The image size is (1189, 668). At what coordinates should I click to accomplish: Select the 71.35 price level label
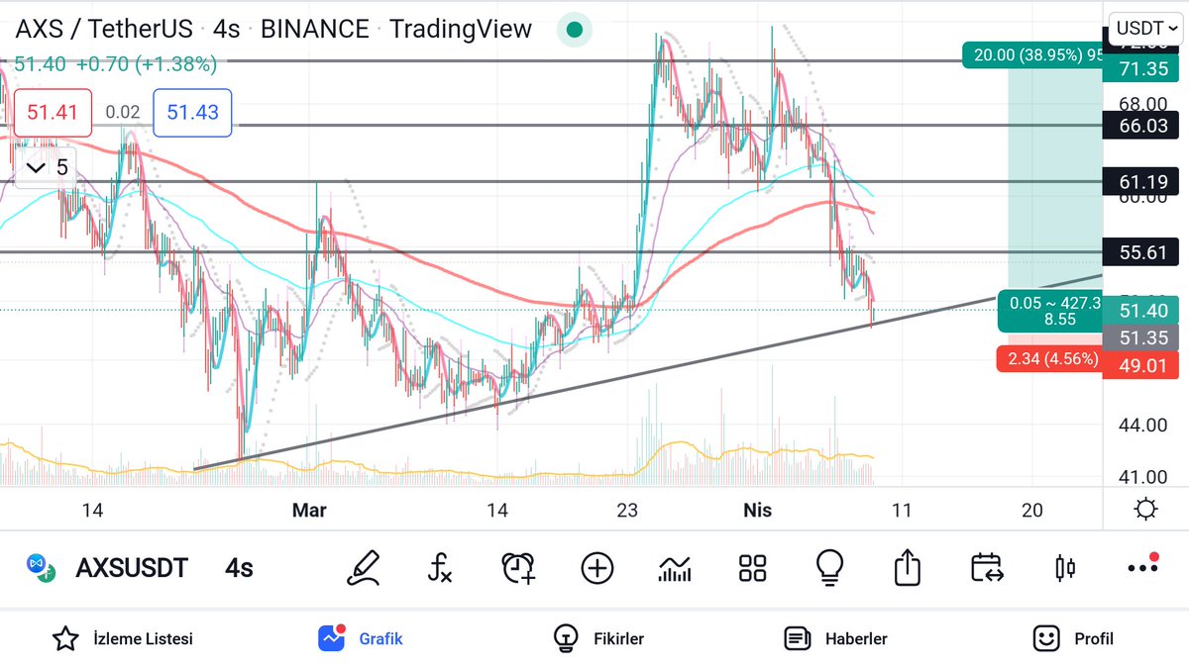point(1142,68)
